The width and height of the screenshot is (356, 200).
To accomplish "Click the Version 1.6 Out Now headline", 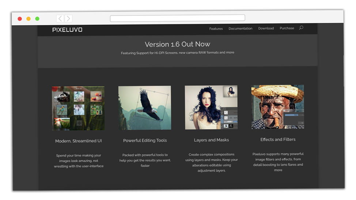I will pos(178,44).
